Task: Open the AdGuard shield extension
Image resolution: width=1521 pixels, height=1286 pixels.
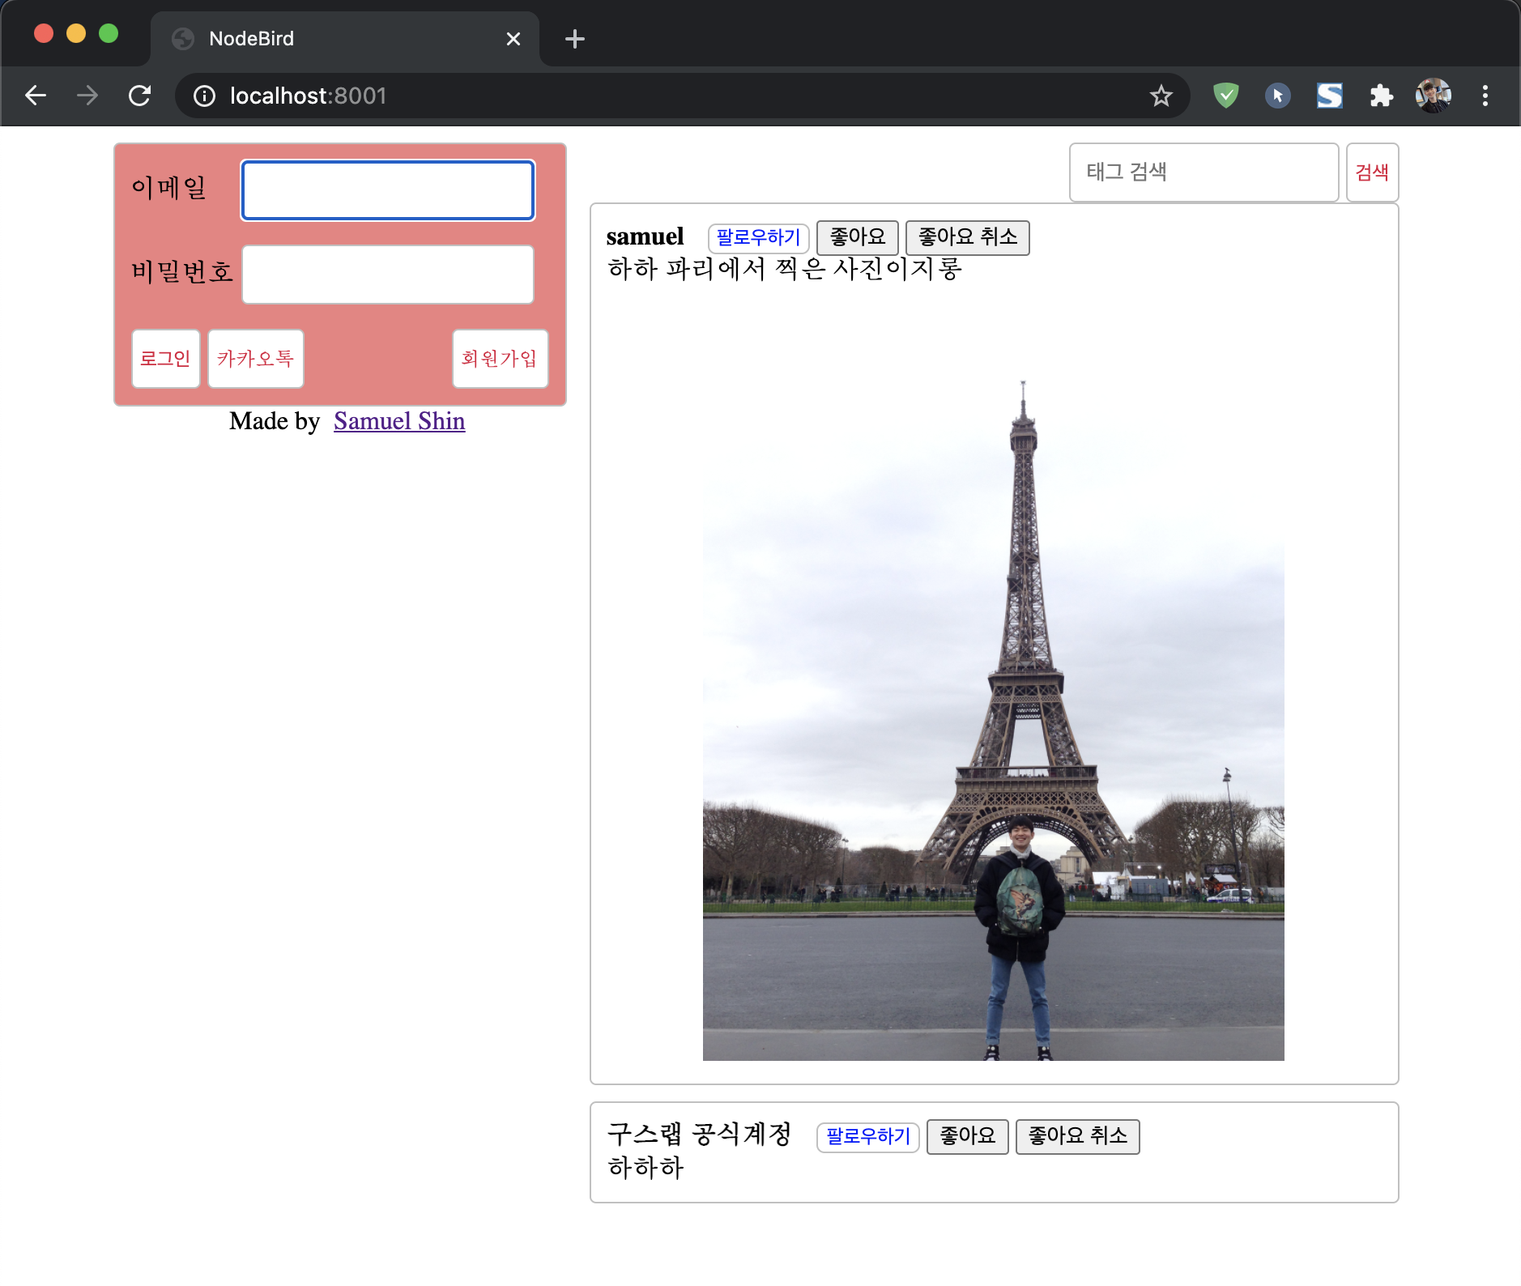Action: 1225,96
